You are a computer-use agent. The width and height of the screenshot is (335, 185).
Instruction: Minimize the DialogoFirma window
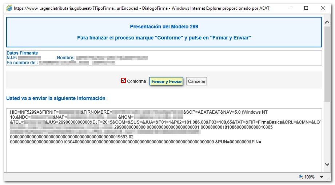tap(290, 8)
